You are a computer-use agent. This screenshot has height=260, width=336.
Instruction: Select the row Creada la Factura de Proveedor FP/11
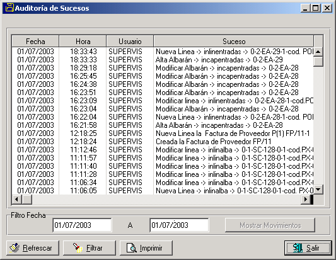click(163, 142)
